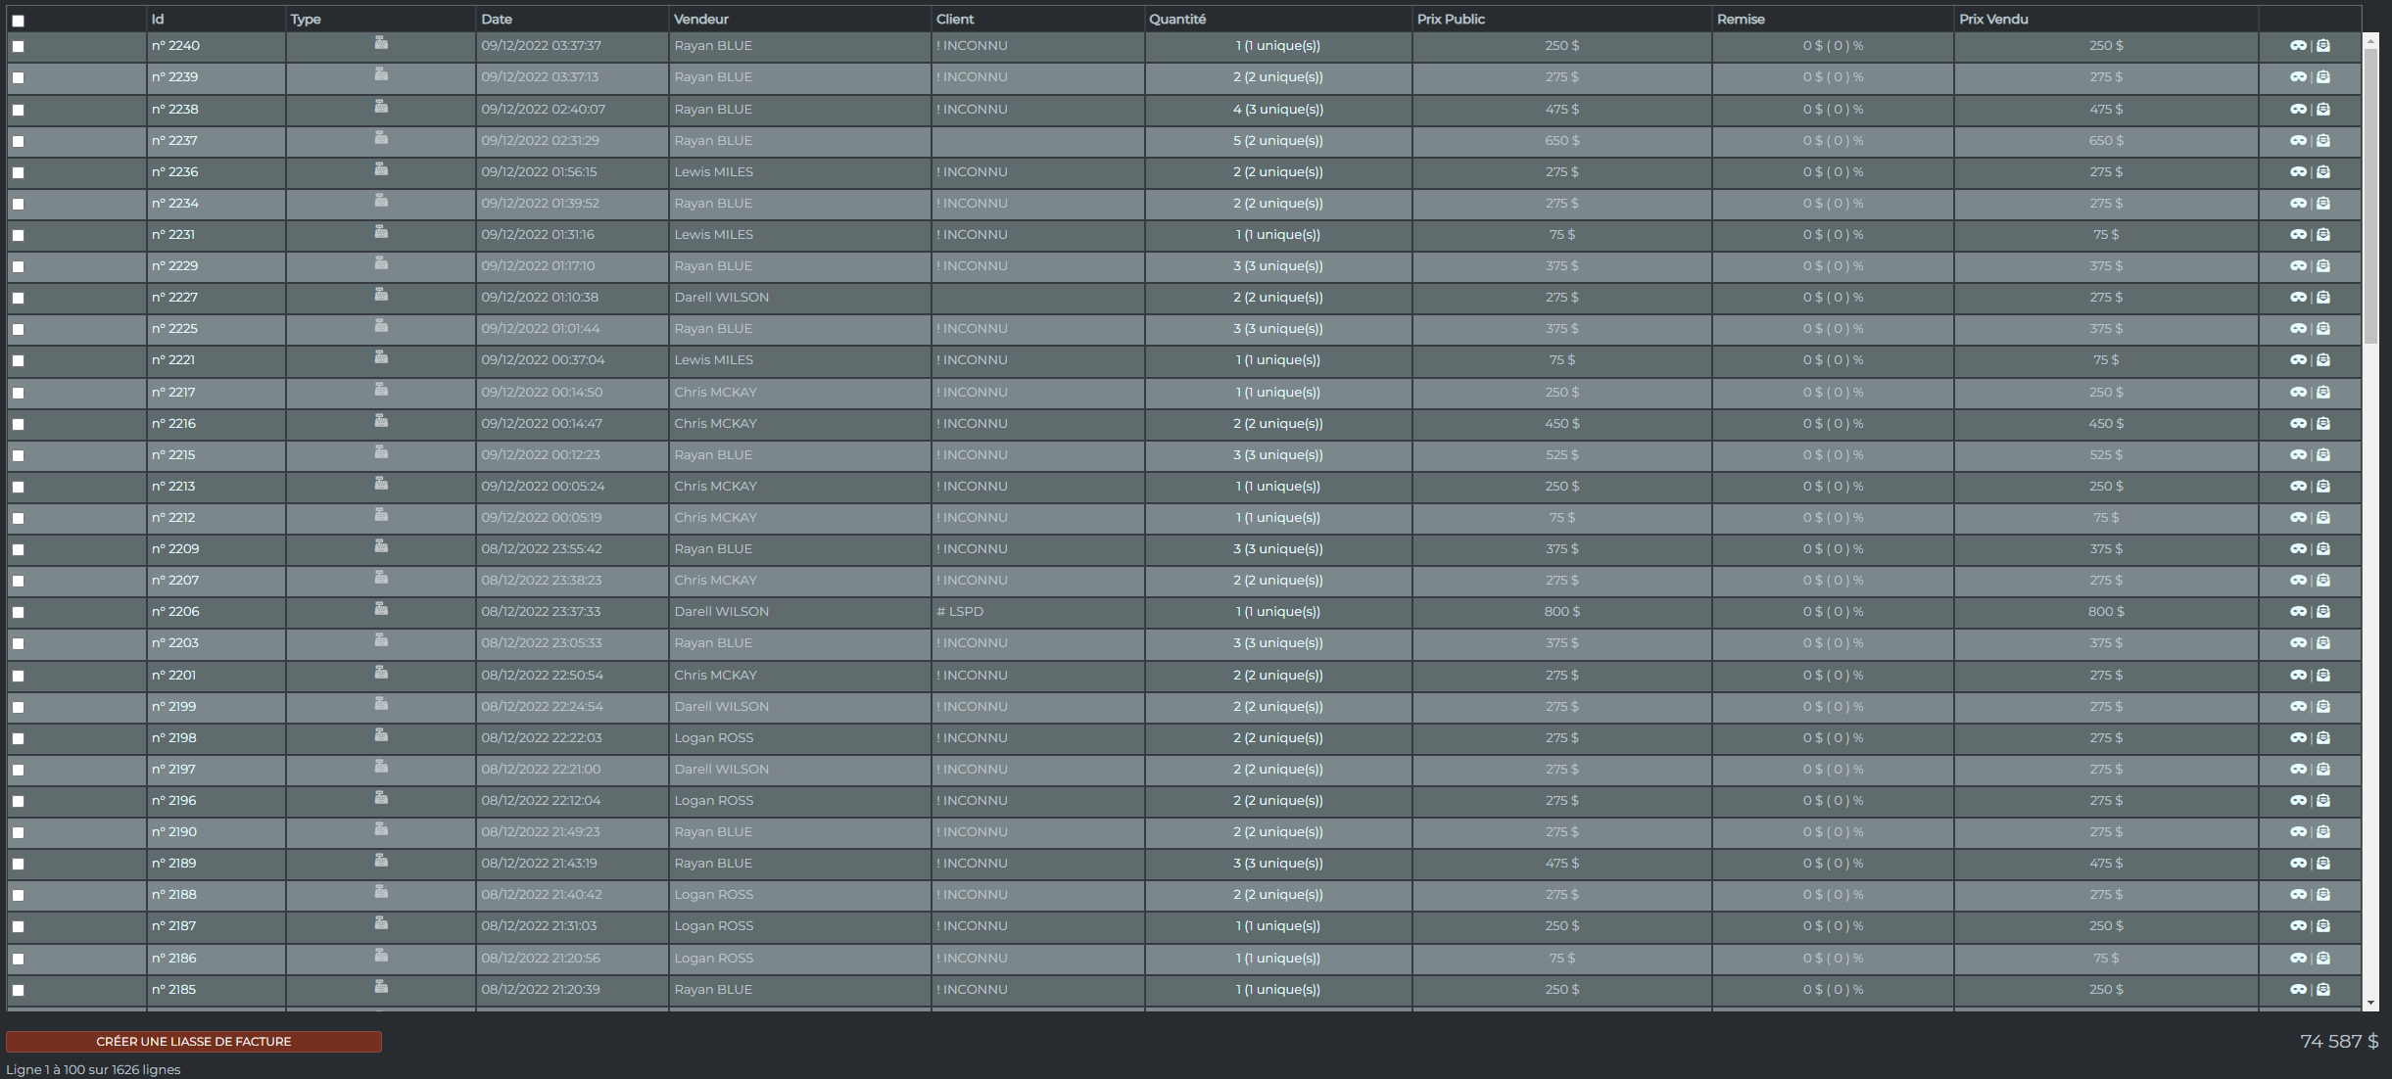Click the '# LSPD' client cell
Screen dimensions: 2392x1079
[960, 612]
